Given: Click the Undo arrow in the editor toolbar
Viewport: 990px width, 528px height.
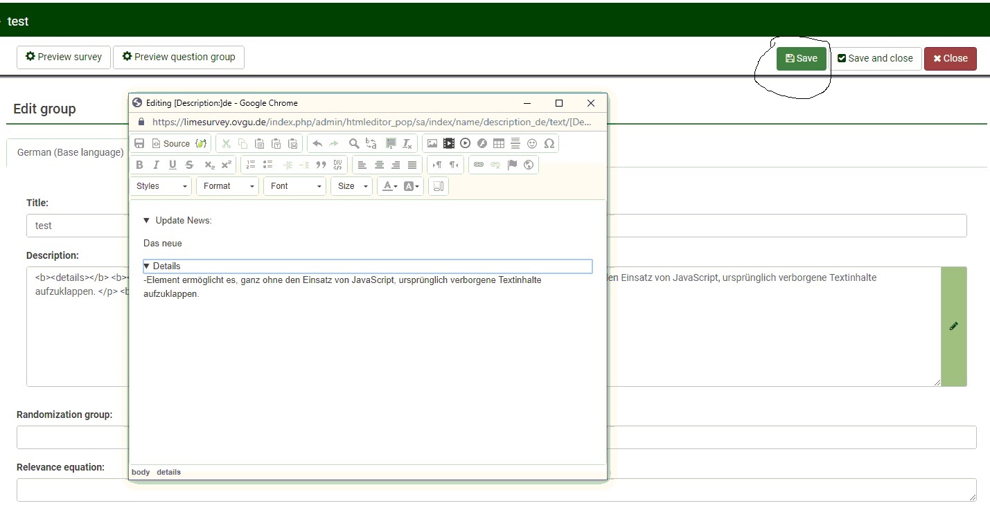Looking at the screenshot, I should [x=317, y=143].
